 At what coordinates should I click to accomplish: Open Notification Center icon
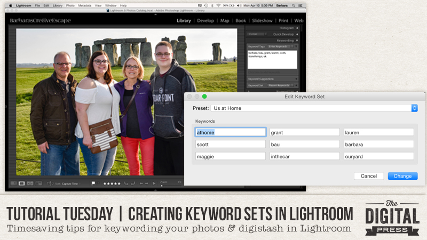tap(301, 5)
